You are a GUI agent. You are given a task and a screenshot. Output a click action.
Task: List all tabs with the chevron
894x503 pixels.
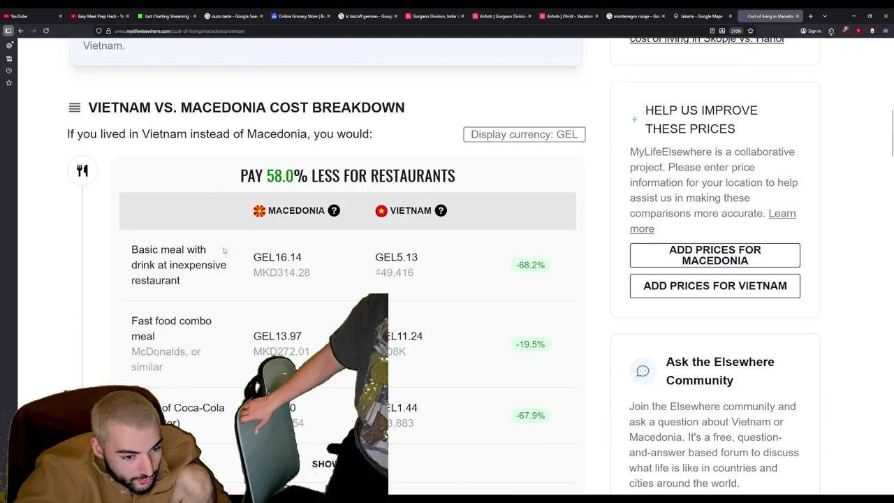(824, 16)
